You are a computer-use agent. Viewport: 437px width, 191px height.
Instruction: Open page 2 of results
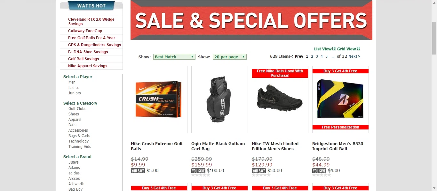(312, 56)
